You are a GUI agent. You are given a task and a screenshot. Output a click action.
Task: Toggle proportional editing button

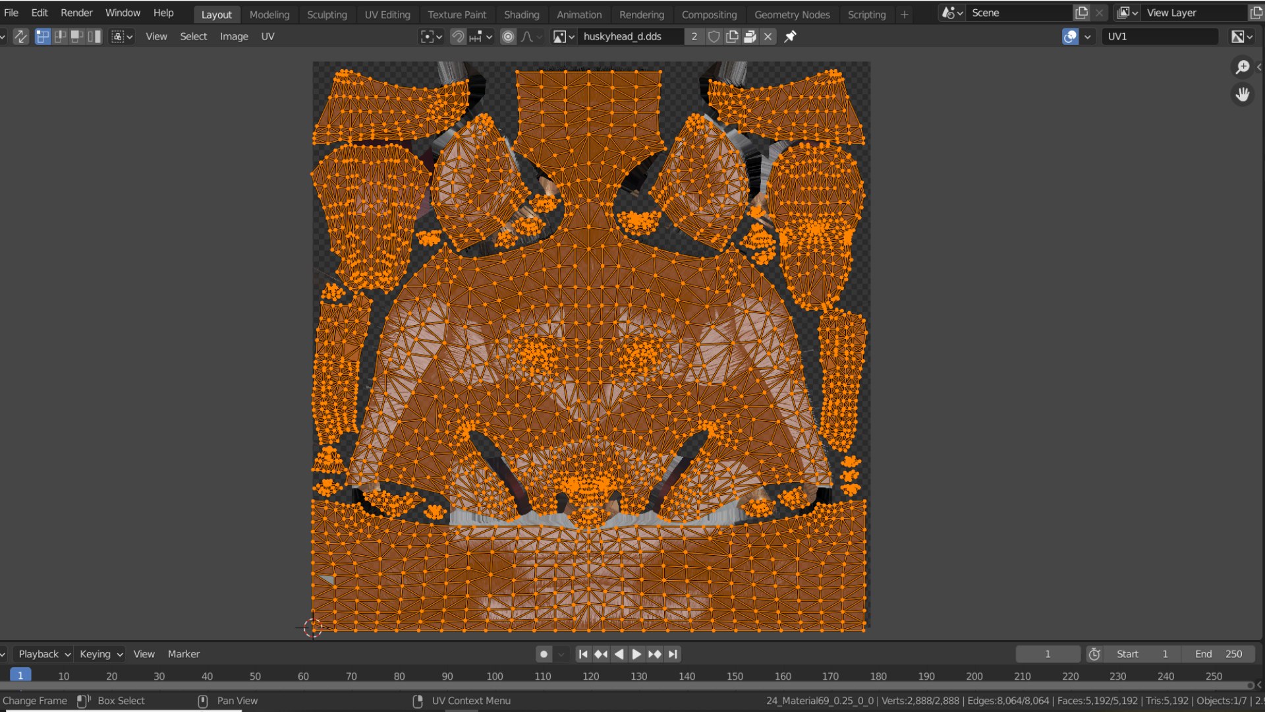(508, 37)
